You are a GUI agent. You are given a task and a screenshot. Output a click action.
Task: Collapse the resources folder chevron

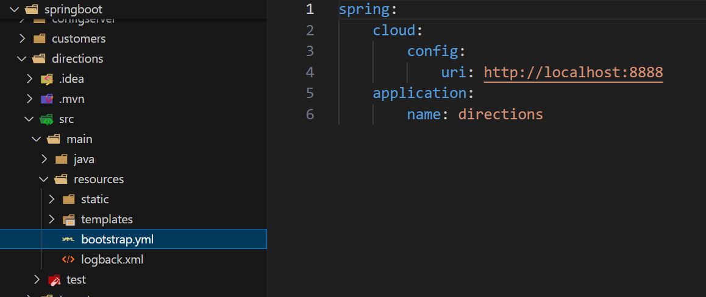(44, 180)
